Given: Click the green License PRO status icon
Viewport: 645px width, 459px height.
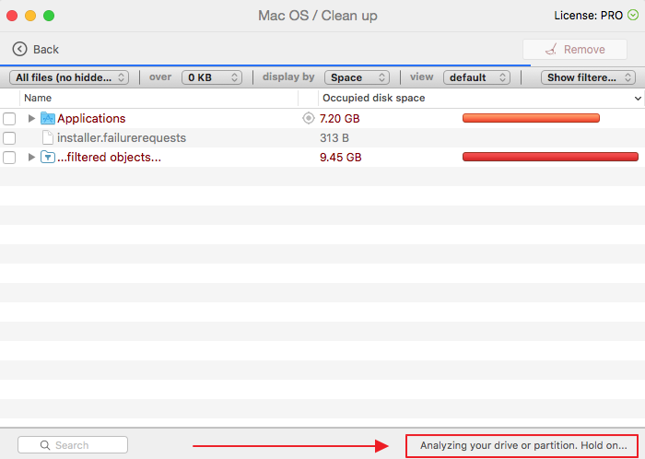Looking at the screenshot, I should point(633,16).
